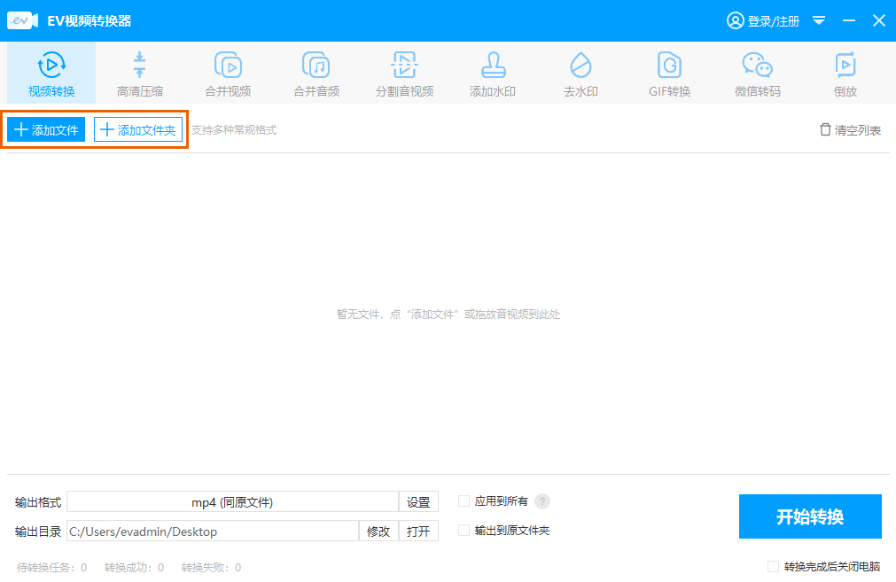Click the 输出目录 label
Viewport: 896px width, 582px height.
[38, 532]
